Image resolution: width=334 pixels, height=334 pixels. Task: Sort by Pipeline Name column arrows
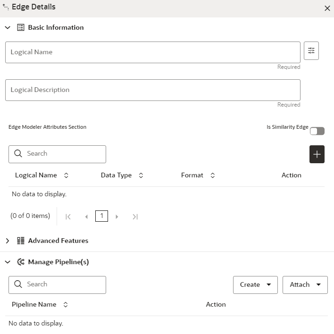[65, 305]
